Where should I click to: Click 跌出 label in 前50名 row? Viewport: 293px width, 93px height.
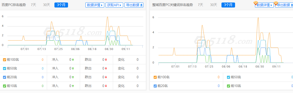pos(88,68)
